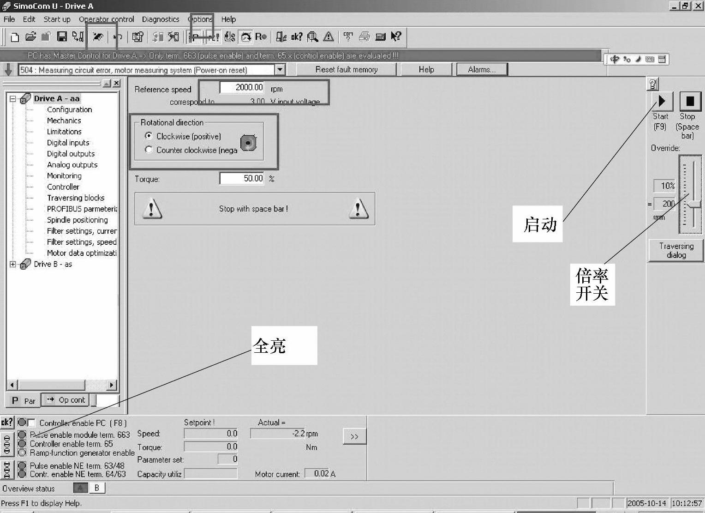
Task: Click the warning triangle toolbar icon
Action: (x=329, y=36)
